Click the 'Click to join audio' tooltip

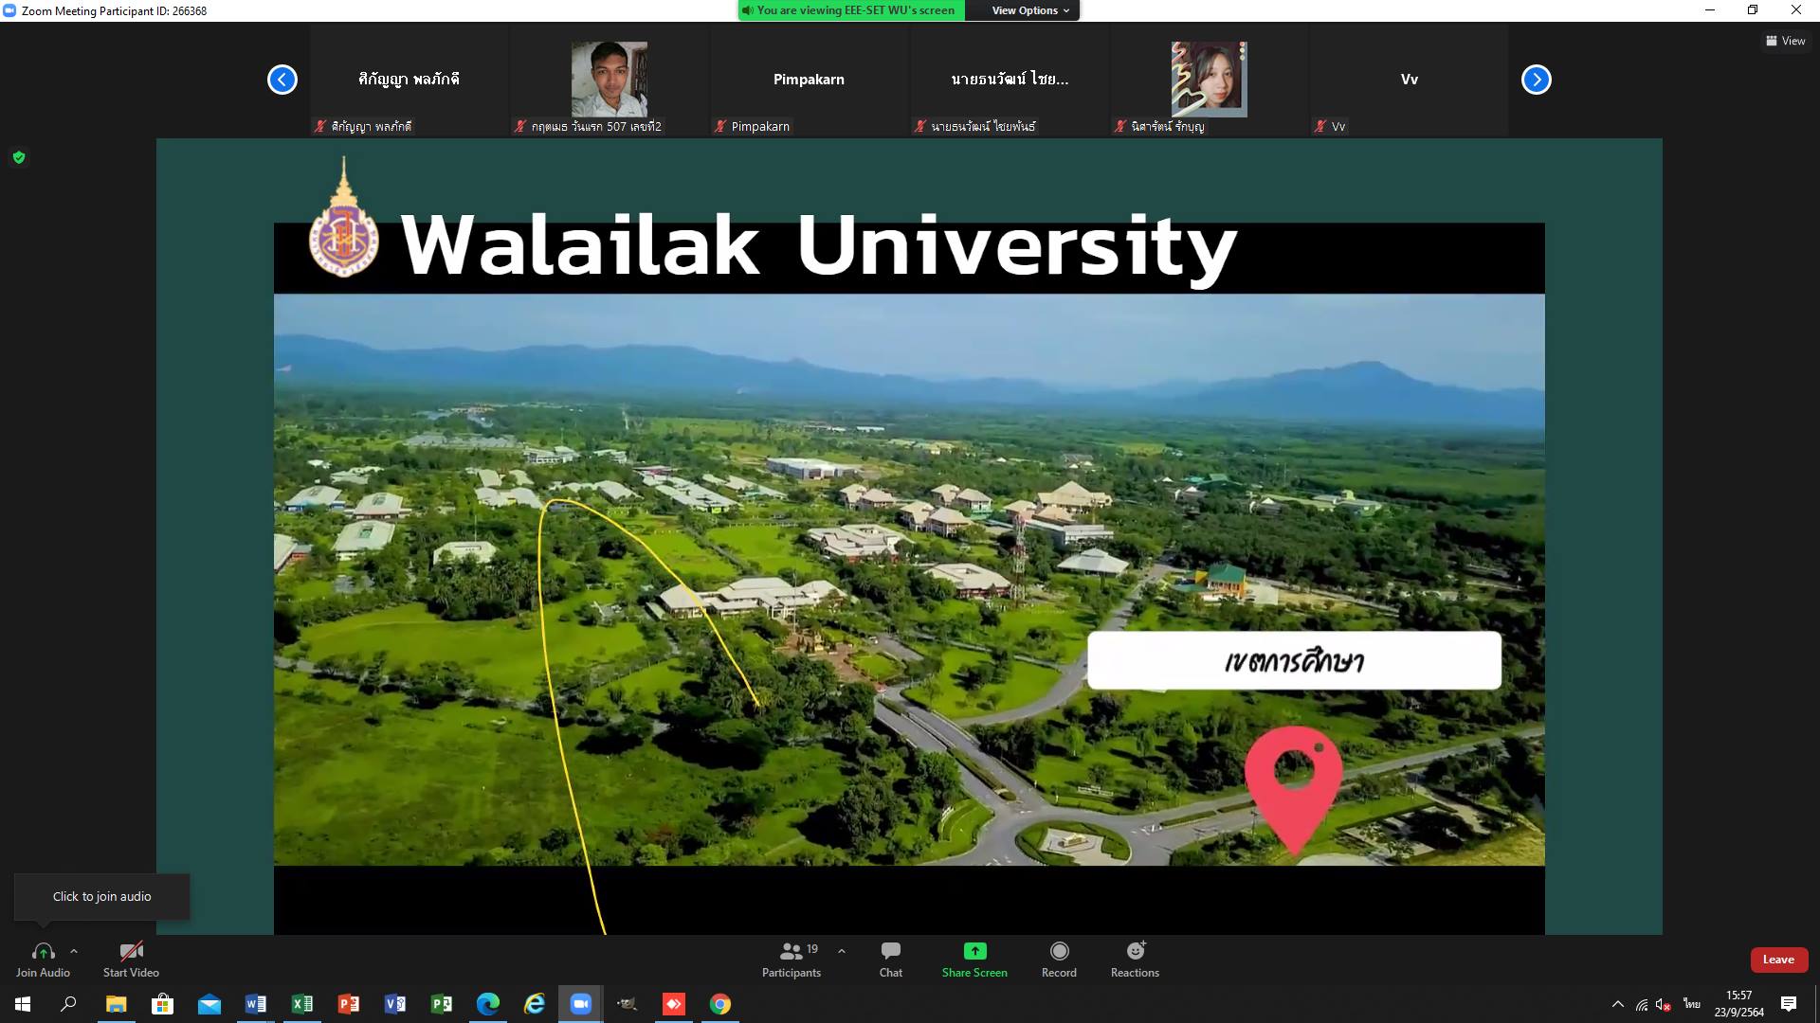coord(101,896)
